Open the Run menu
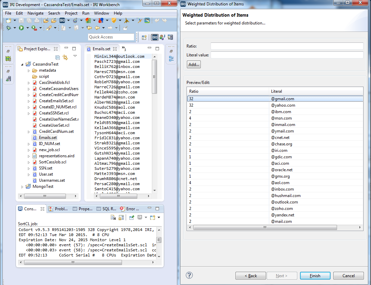 (86, 13)
